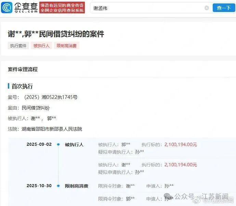Image resolution: width=236 pixels, height=206 pixels.
Task: Click 限消令对象 郭**
Action: (116, 199)
